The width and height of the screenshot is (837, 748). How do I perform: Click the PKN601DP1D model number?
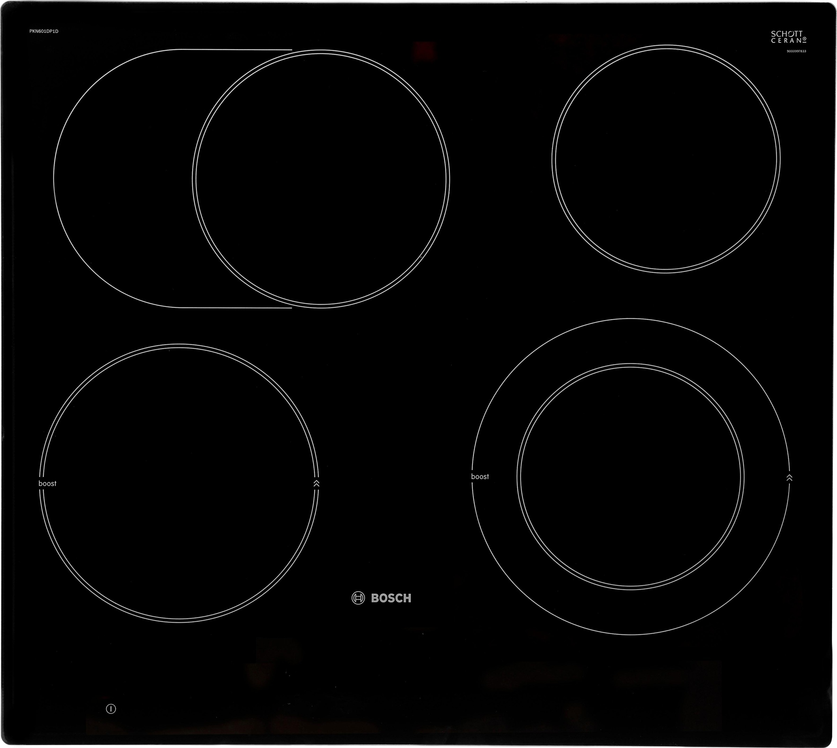tap(44, 31)
